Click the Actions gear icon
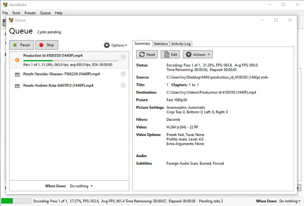Screen dimensions: 304x206 click(188, 55)
